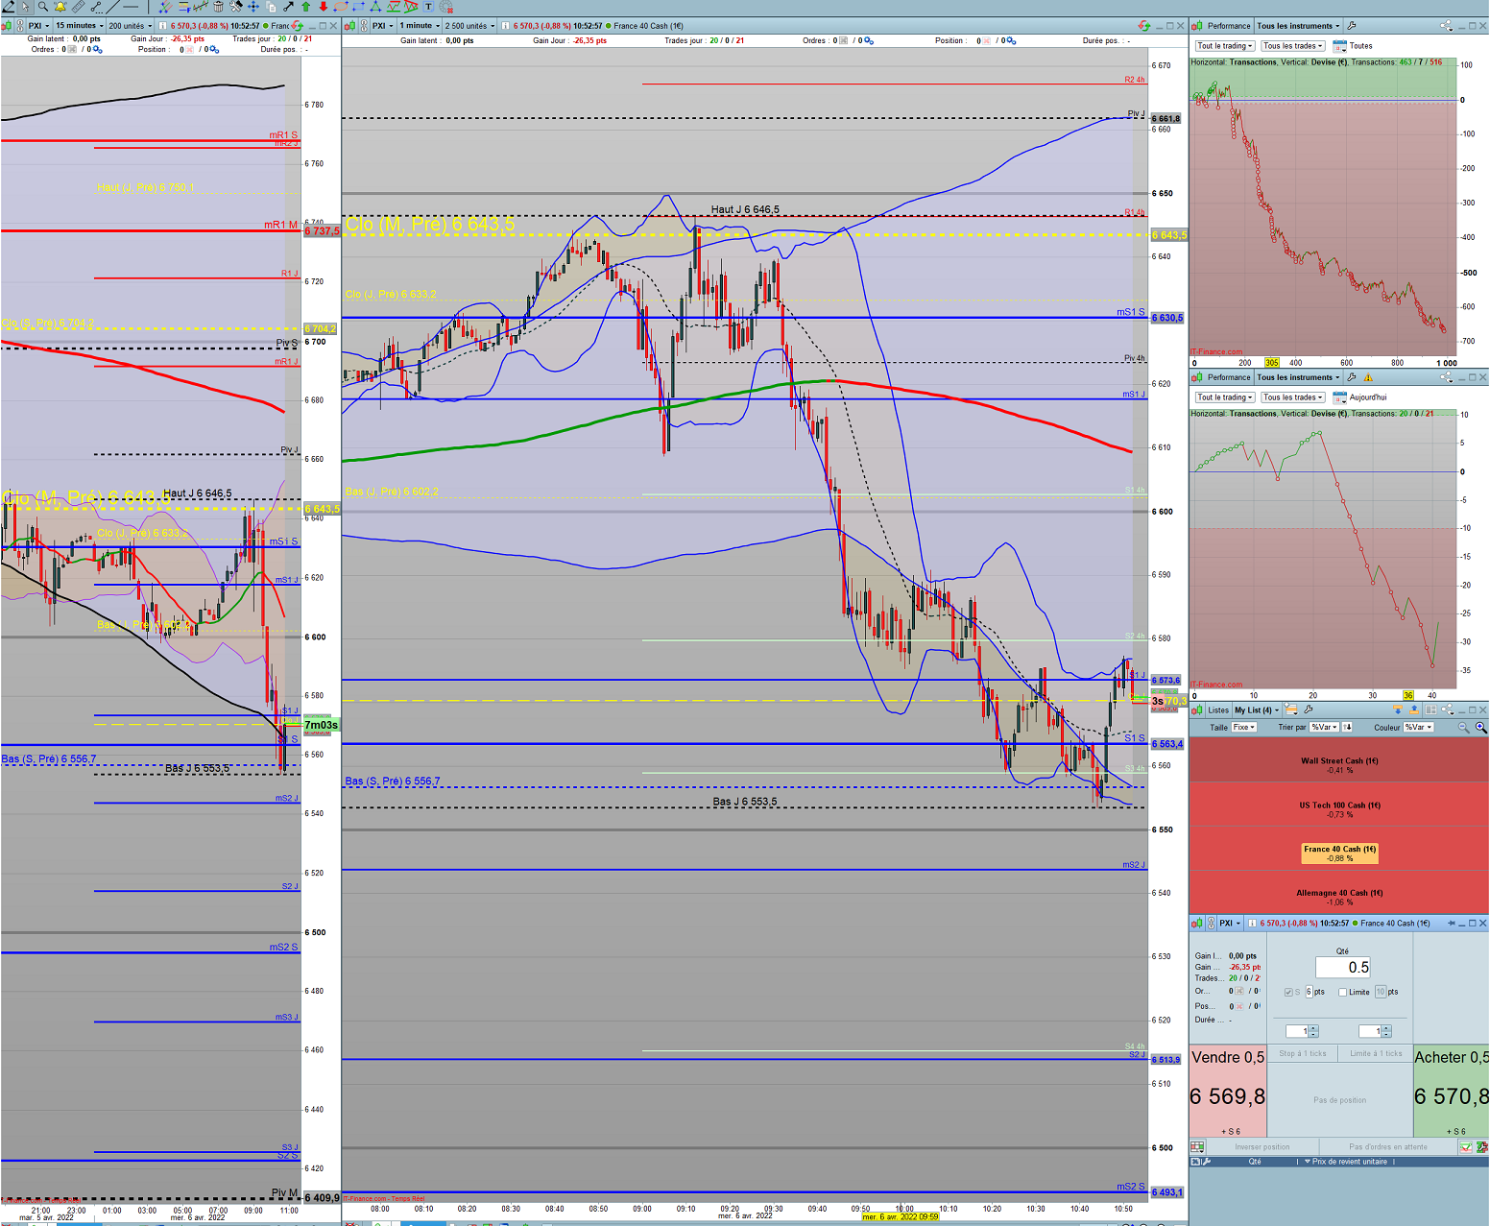Click the trash can delete-objects icon
The height and width of the screenshot is (1226, 1490).
click(x=218, y=7)
